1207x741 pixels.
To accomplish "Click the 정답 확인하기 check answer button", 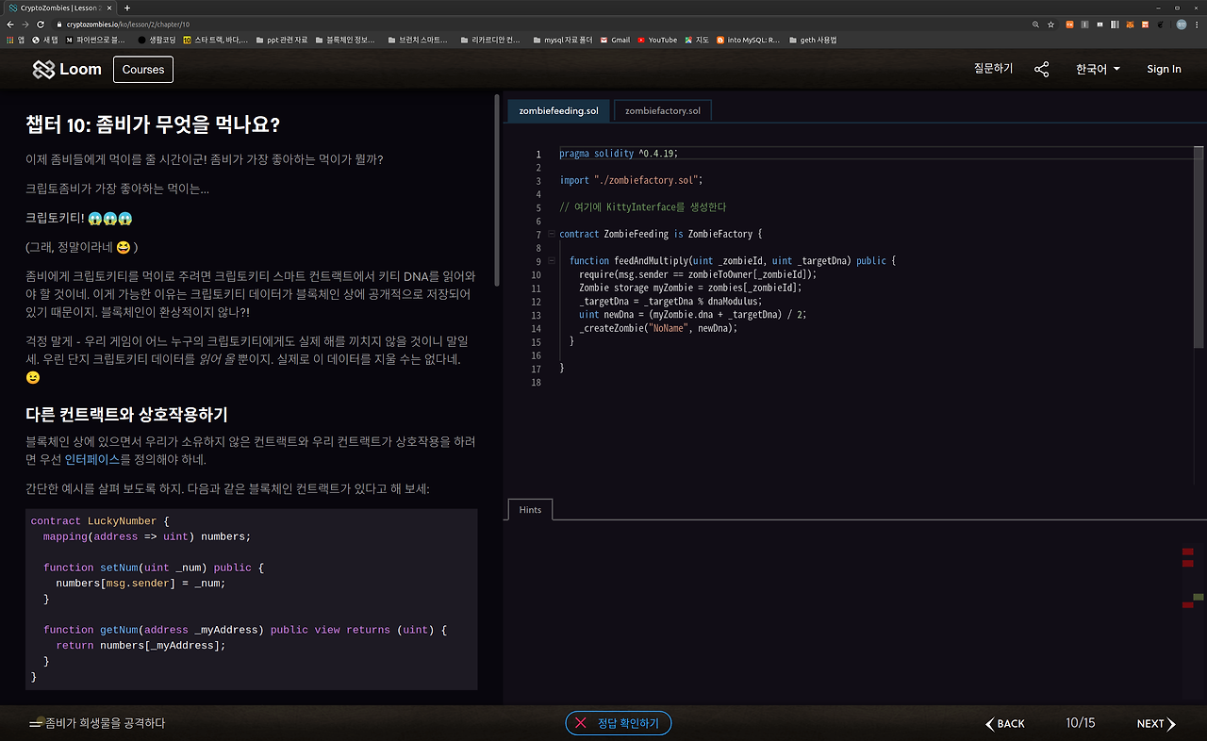I will point(619,723).
